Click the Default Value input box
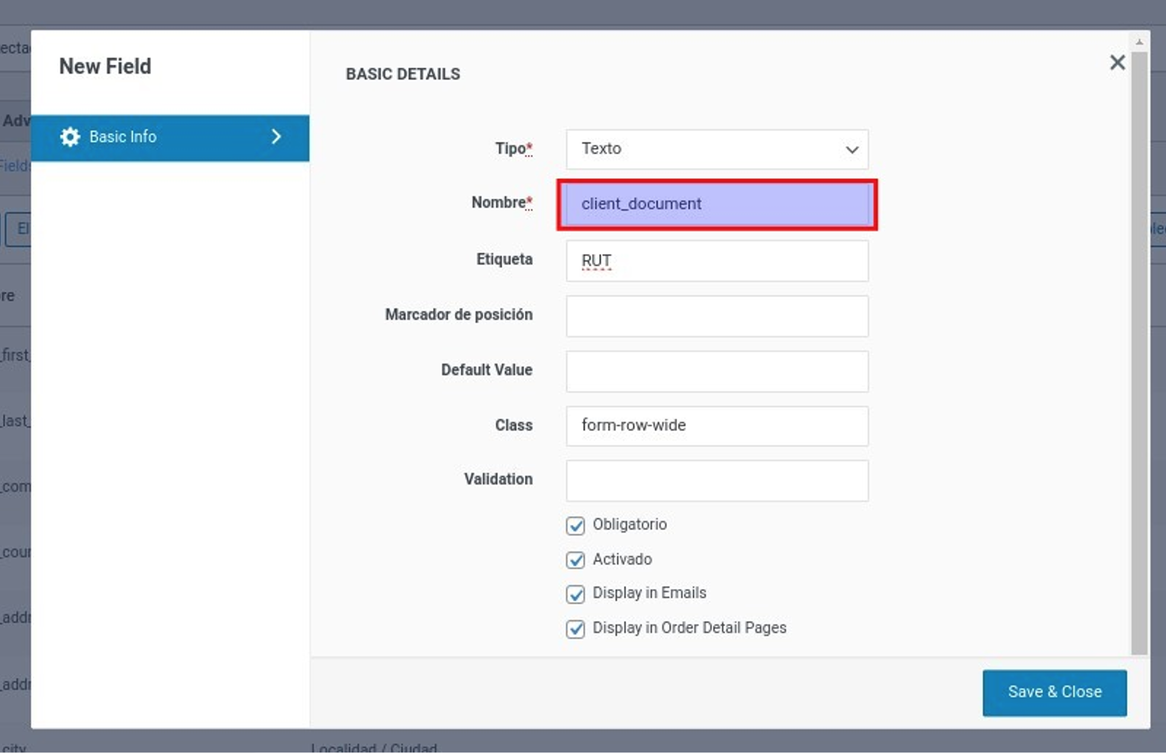This screenshot has width=1166, height=753. 716,371
